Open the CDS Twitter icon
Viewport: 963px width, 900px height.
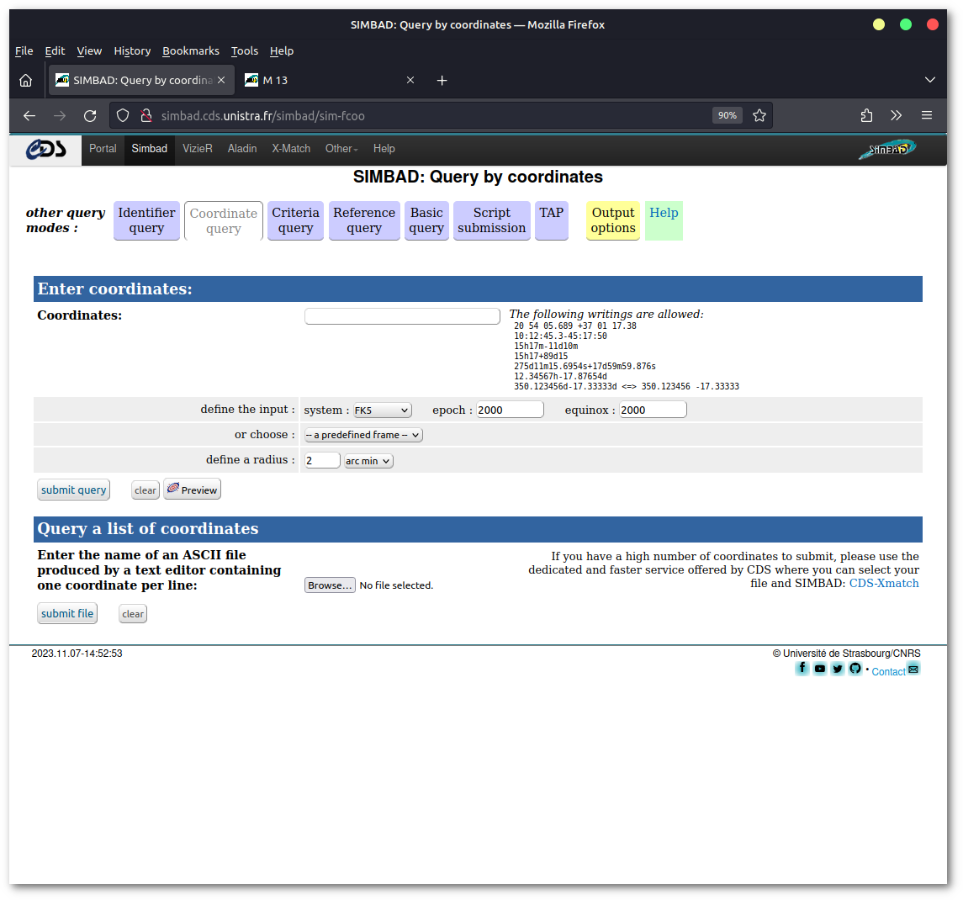[838, 669]
